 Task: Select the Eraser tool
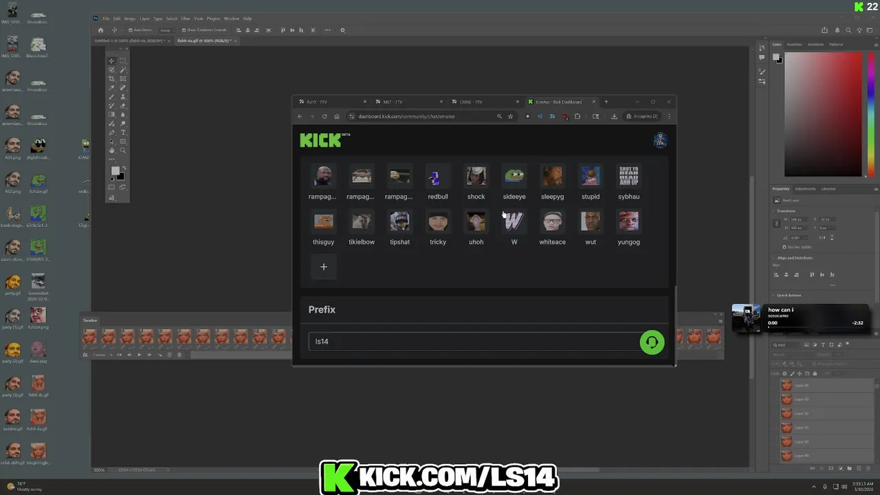click(123, 105)
